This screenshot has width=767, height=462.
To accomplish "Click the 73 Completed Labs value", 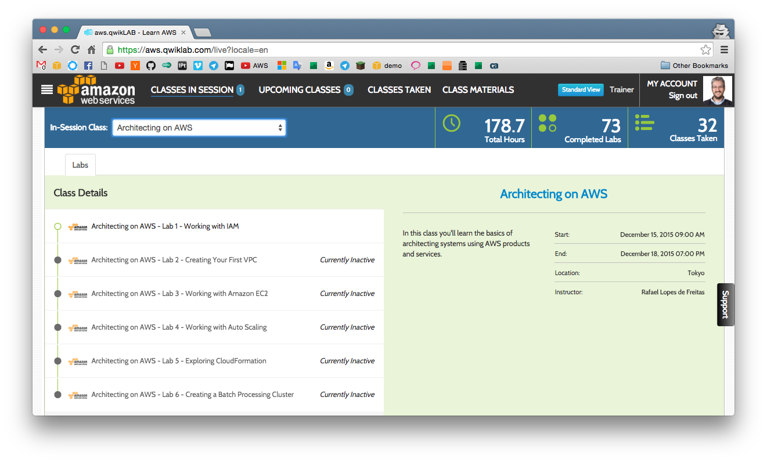I will click(611, 125).
